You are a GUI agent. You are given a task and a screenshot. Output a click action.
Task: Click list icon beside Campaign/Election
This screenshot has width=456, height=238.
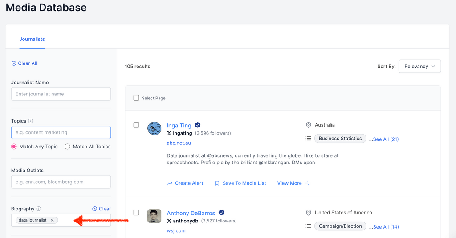pyautogui.click(x=308, y=226)
